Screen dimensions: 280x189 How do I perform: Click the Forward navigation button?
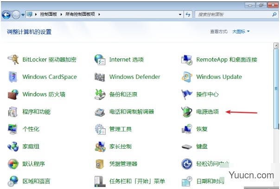[x=16, y=15]
